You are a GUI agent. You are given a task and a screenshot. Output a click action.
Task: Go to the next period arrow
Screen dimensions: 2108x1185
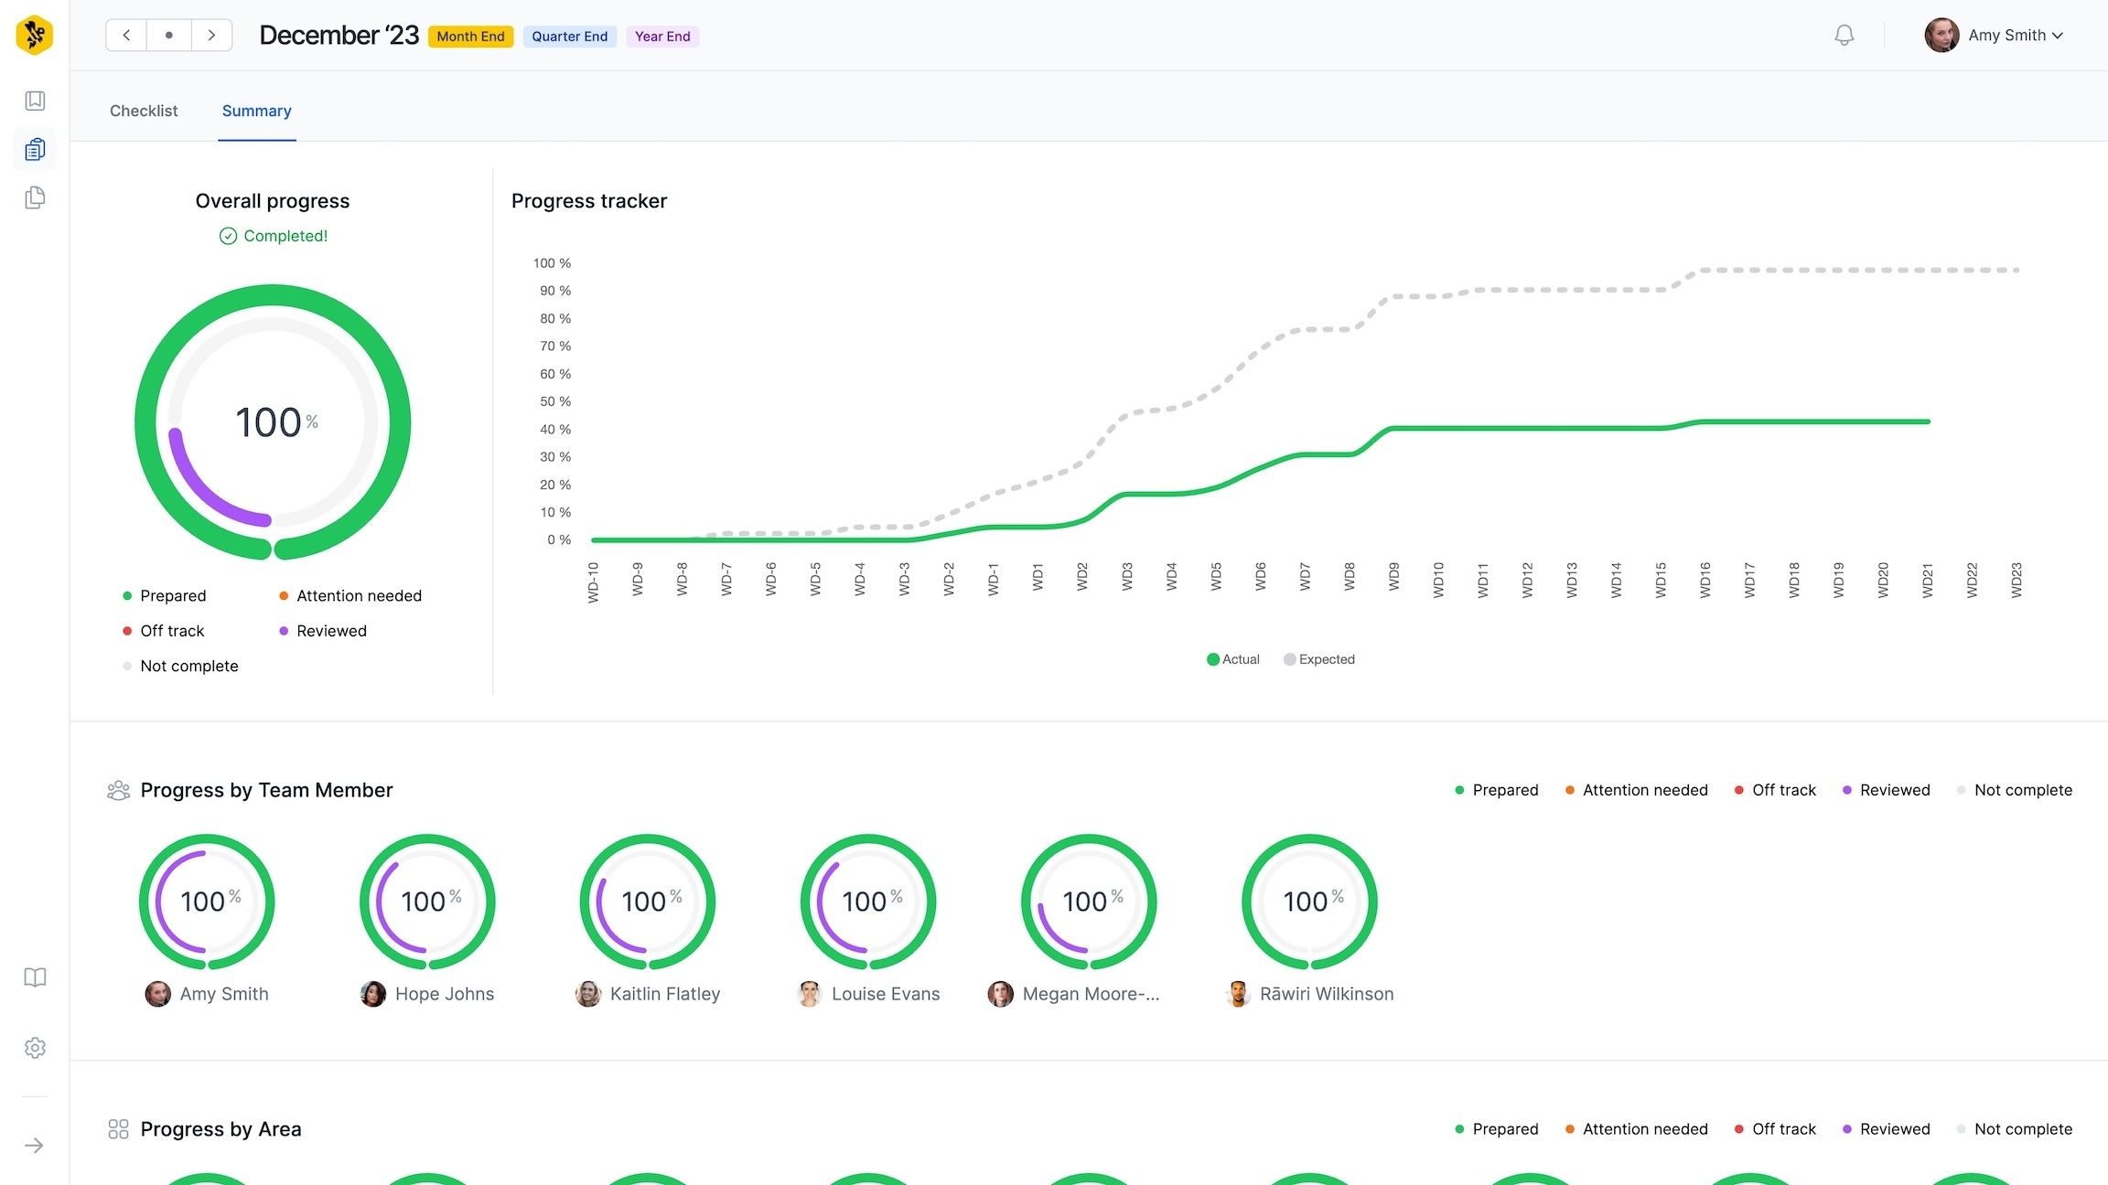click(x=211, y=36)
